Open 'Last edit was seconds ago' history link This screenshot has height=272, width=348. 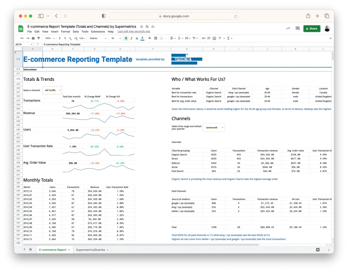[x=134, y=32]
